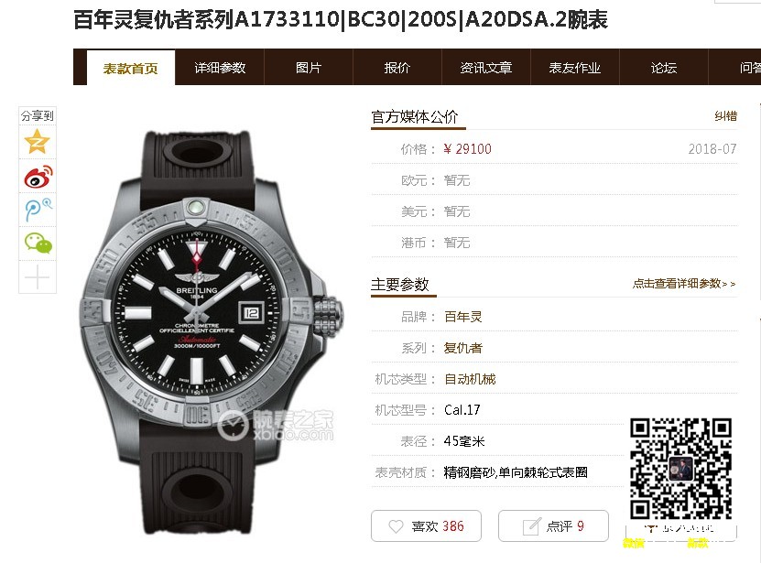The image size is (761, 563).
Task: Click the Breitling watch product image
Action: point(212,332)
